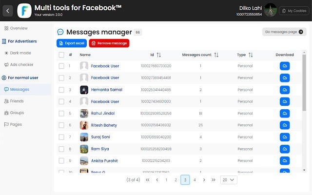
Task: Click the Id 100025341440485 cell
Action: pos(156,90)
